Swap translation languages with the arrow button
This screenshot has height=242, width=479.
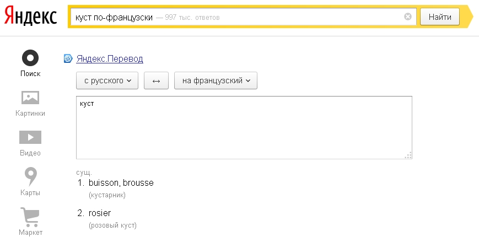[156, 80]
